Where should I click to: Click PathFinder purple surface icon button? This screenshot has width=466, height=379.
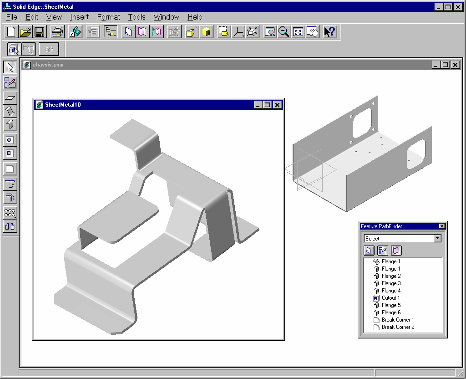point(396,251)
